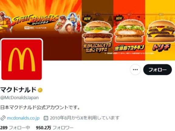This screenshot has width=175, height=131.
Task: Click the link chain icon beside the website
Action: pyautogui.click(x=3, y=118)
